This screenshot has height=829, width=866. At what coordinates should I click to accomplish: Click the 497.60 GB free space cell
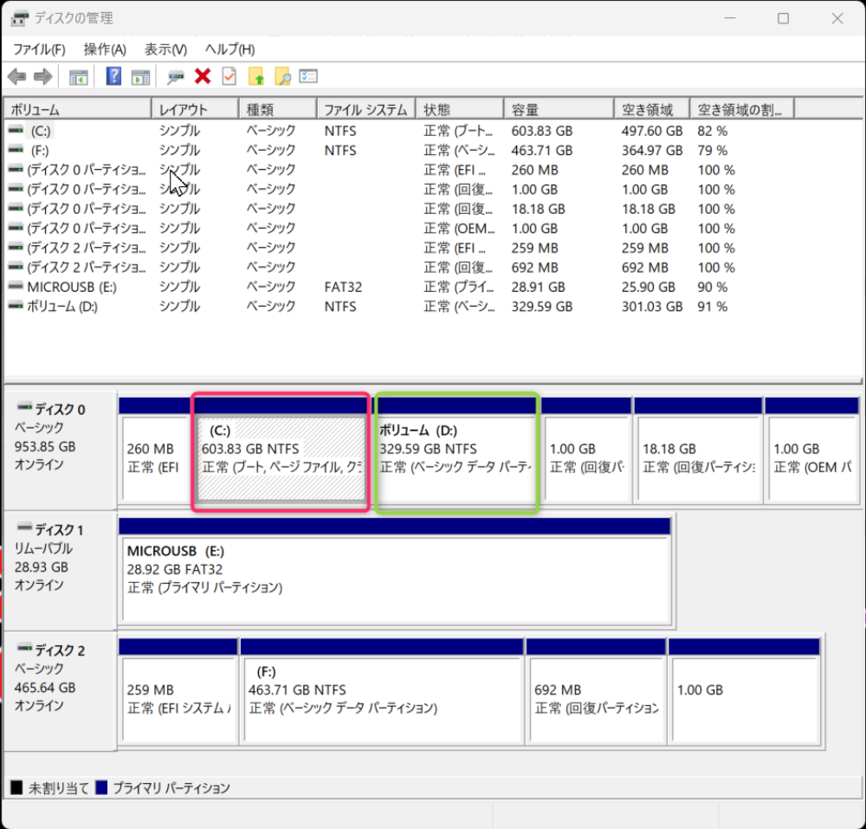(x=652, y=131)
